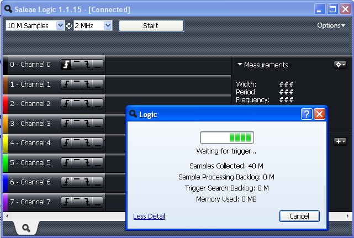The height and width of the screenshot is (238, 354).
Task: Click the '1 - Channel 1' label
Action: 30,84
